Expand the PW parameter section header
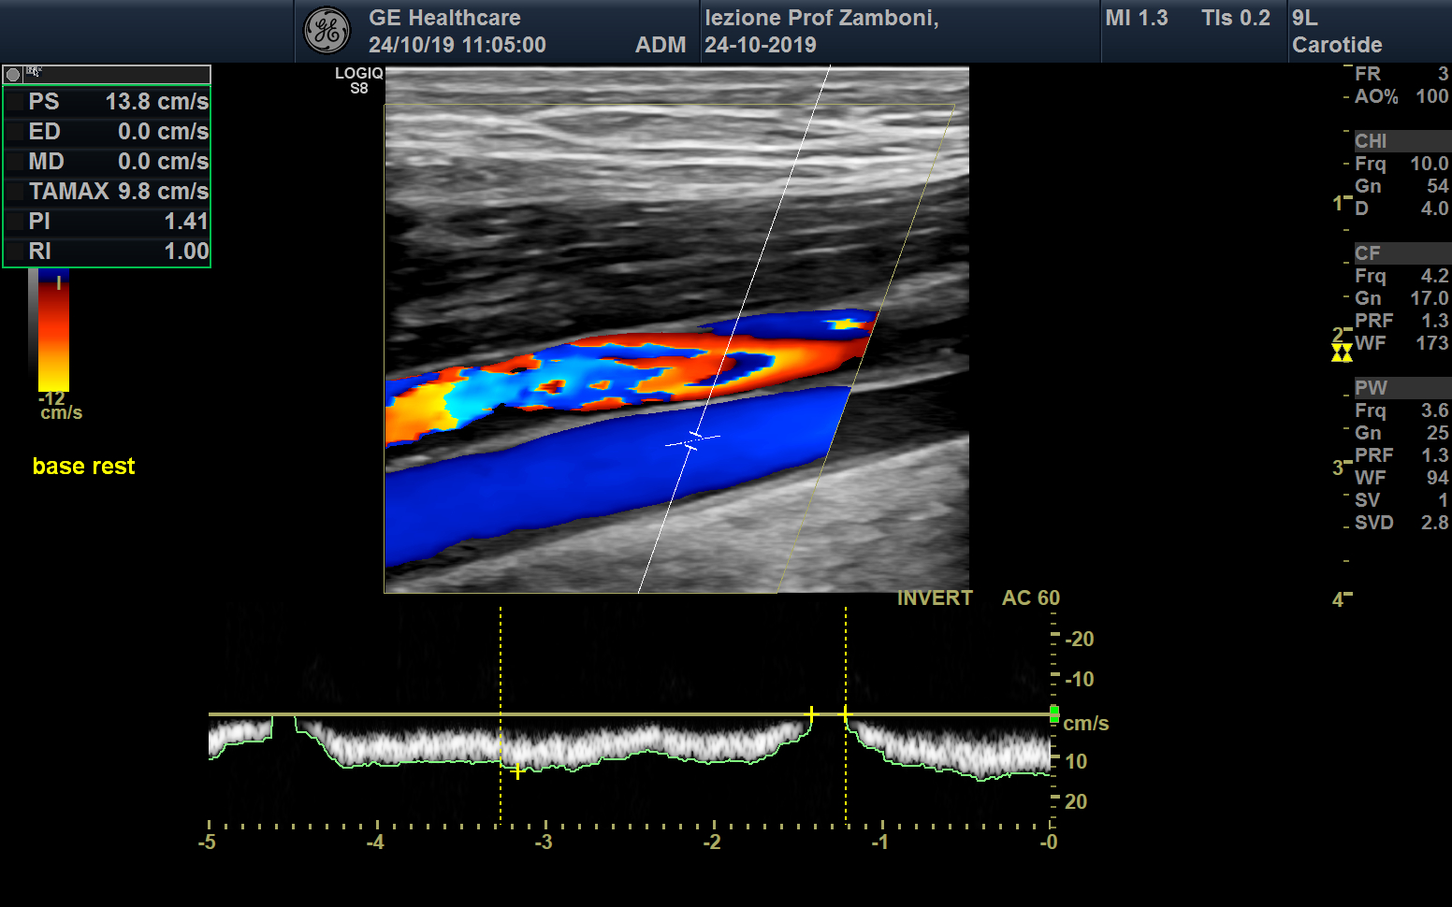This screenshot has height=907, width=1452. [x=1401, y=388]
